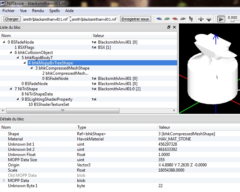Close the Liste du bloc panel

click(174, 27)
